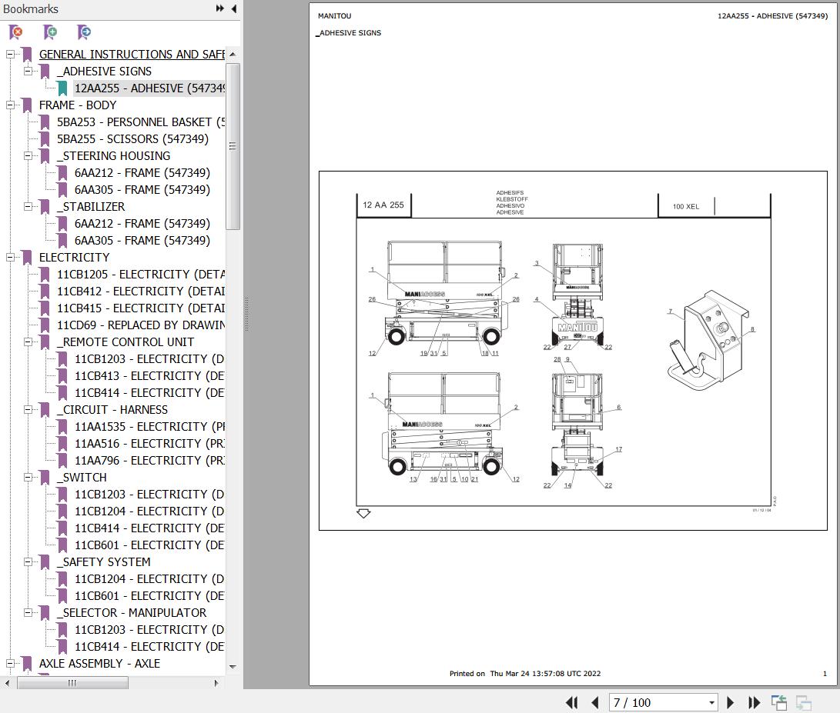Select the 12AA255 - ADHESIVE bookmark
The image size is (840, 713).
(149, 88)
